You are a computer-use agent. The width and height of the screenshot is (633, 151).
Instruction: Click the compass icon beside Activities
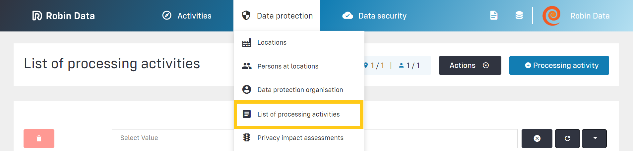[167, 16]
